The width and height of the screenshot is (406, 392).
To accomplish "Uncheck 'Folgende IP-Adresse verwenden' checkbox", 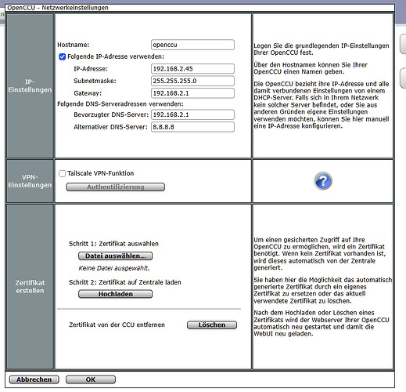I will click(x=63, y=56).
